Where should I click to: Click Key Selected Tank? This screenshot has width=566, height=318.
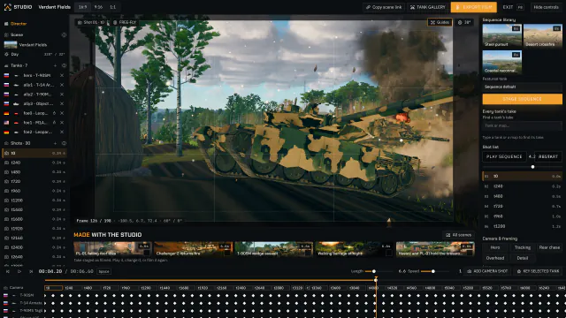538,271
